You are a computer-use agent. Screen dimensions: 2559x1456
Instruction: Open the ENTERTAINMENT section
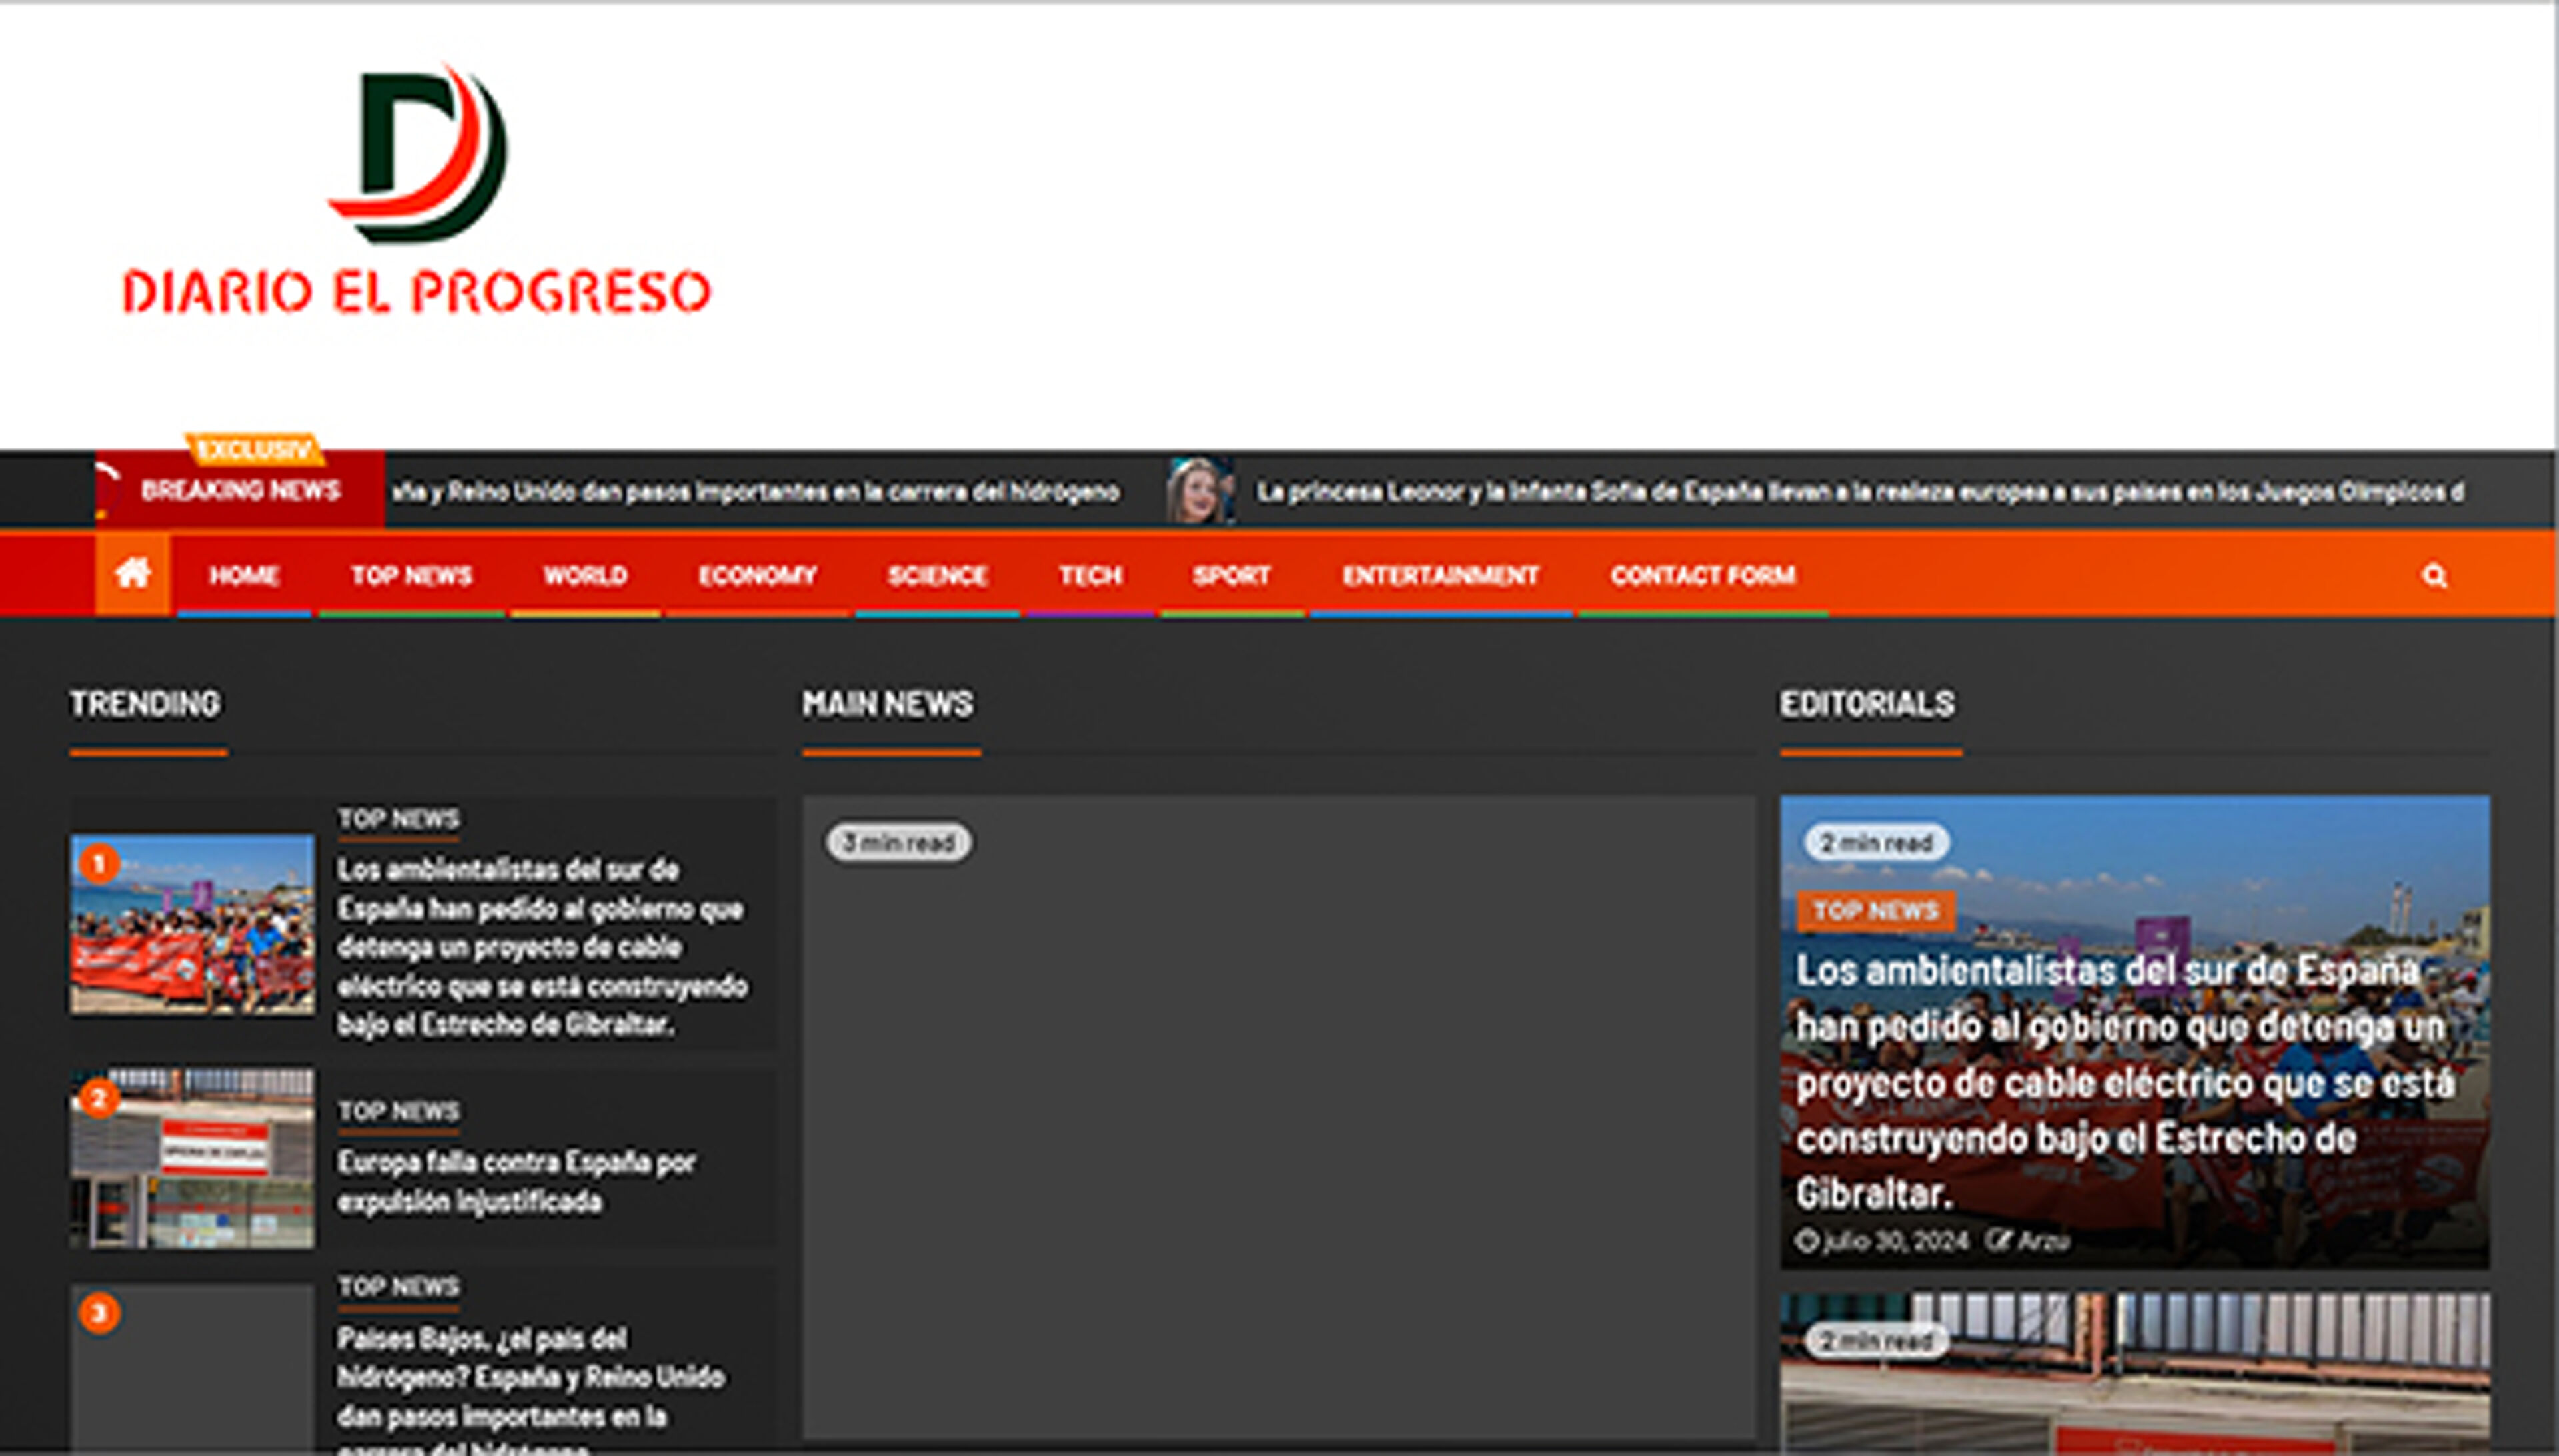pyautogui.click(x=1441, y=576)
